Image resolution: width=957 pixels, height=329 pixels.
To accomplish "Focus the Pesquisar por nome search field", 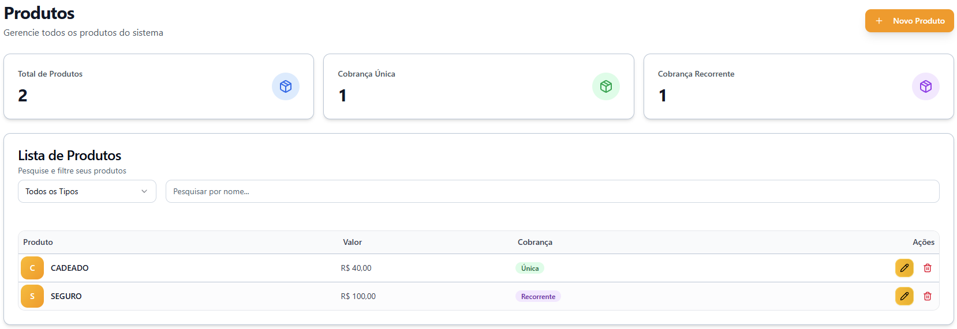I will tap(552, 191).
